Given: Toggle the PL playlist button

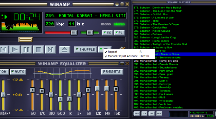Looking at the screenshot, I should [119, 33].
